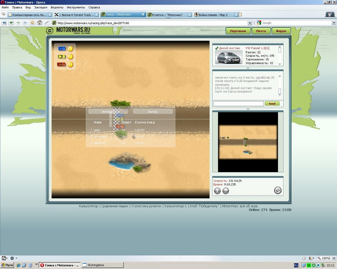Open the address bar history dropdown
This screenshot has height=269, width=337.
(x=250, y=23)
